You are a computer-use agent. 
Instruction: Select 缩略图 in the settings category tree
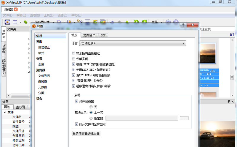[x=42, y=81]
